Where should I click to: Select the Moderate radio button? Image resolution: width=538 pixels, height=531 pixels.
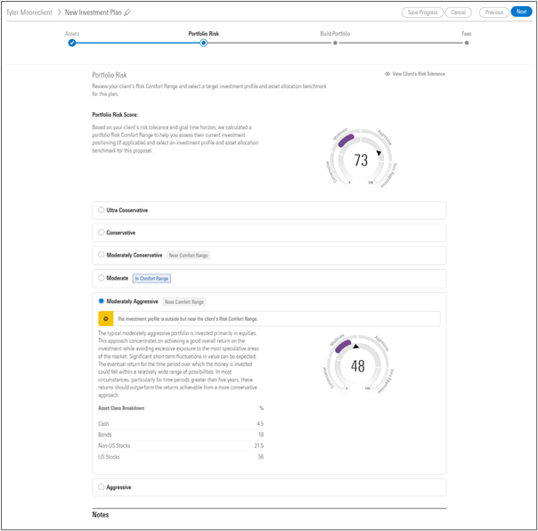tap(102, 278)
